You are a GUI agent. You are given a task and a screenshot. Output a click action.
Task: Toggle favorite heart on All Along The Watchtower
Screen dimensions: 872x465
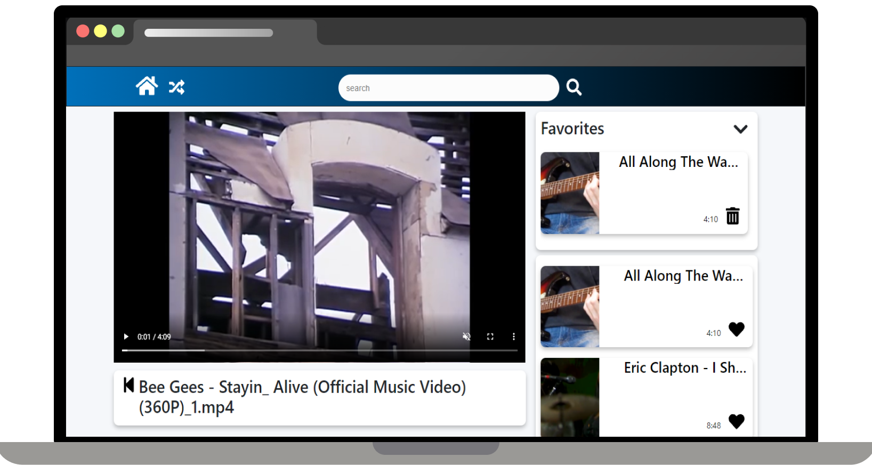click(736, 329)
